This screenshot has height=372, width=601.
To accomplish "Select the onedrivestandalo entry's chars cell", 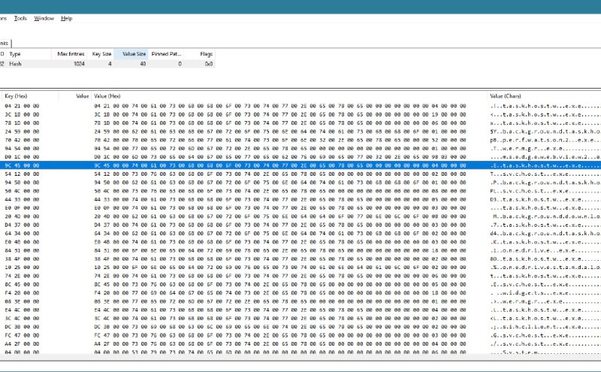I will 545,268.
